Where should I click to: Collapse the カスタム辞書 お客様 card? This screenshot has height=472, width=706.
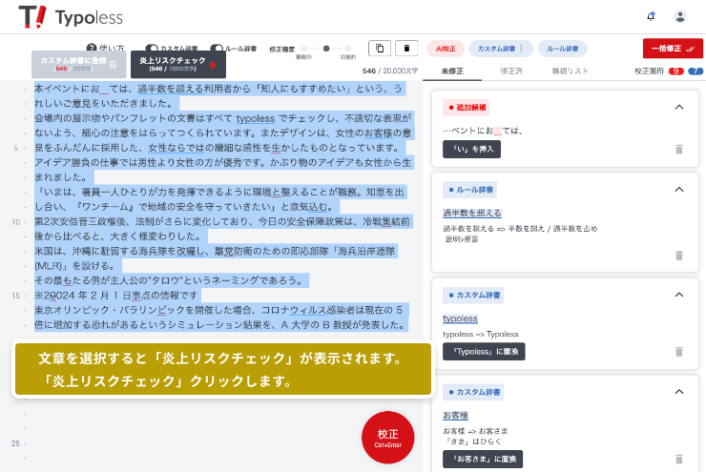(x=679, y=392)
